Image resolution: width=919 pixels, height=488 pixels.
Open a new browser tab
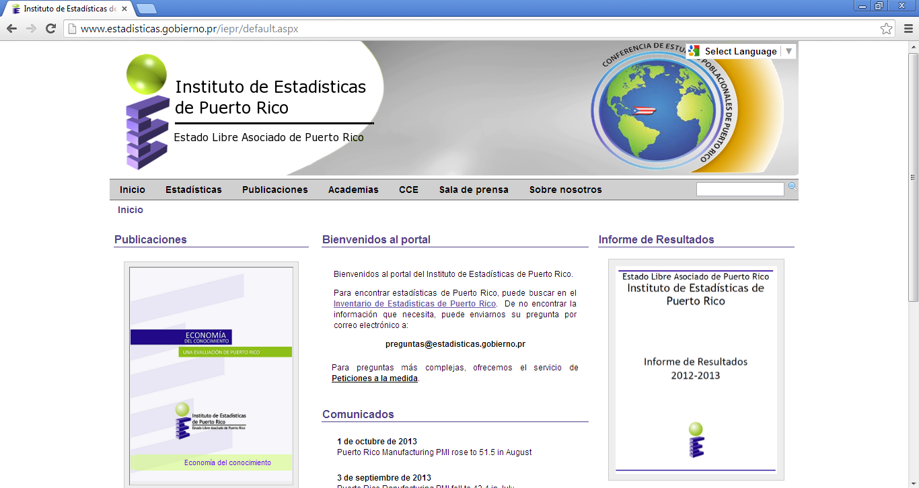tap(146, 9)
